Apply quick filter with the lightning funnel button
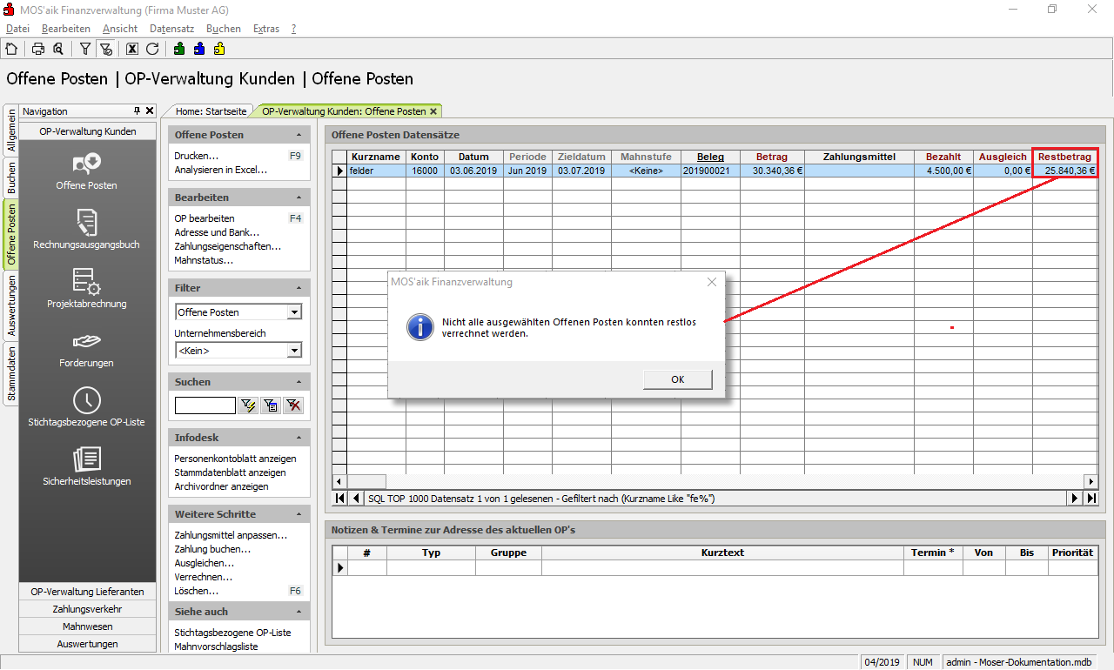This screenshot has width=1114, height=670. pos(247,405)
